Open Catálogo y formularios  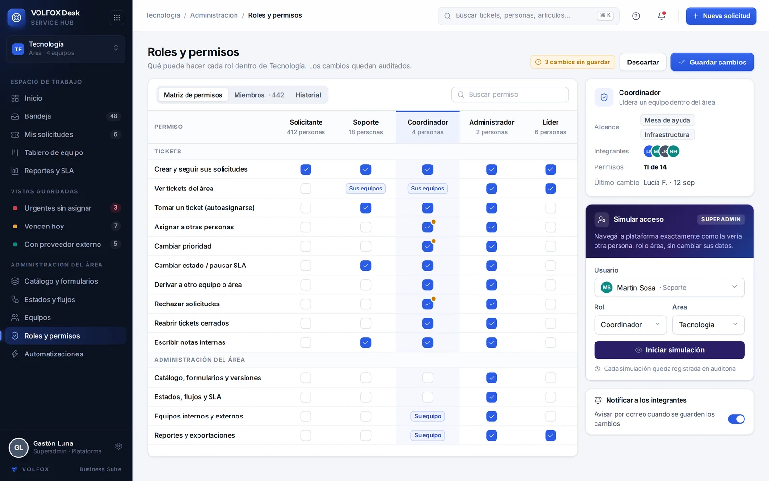coord(66,281)
